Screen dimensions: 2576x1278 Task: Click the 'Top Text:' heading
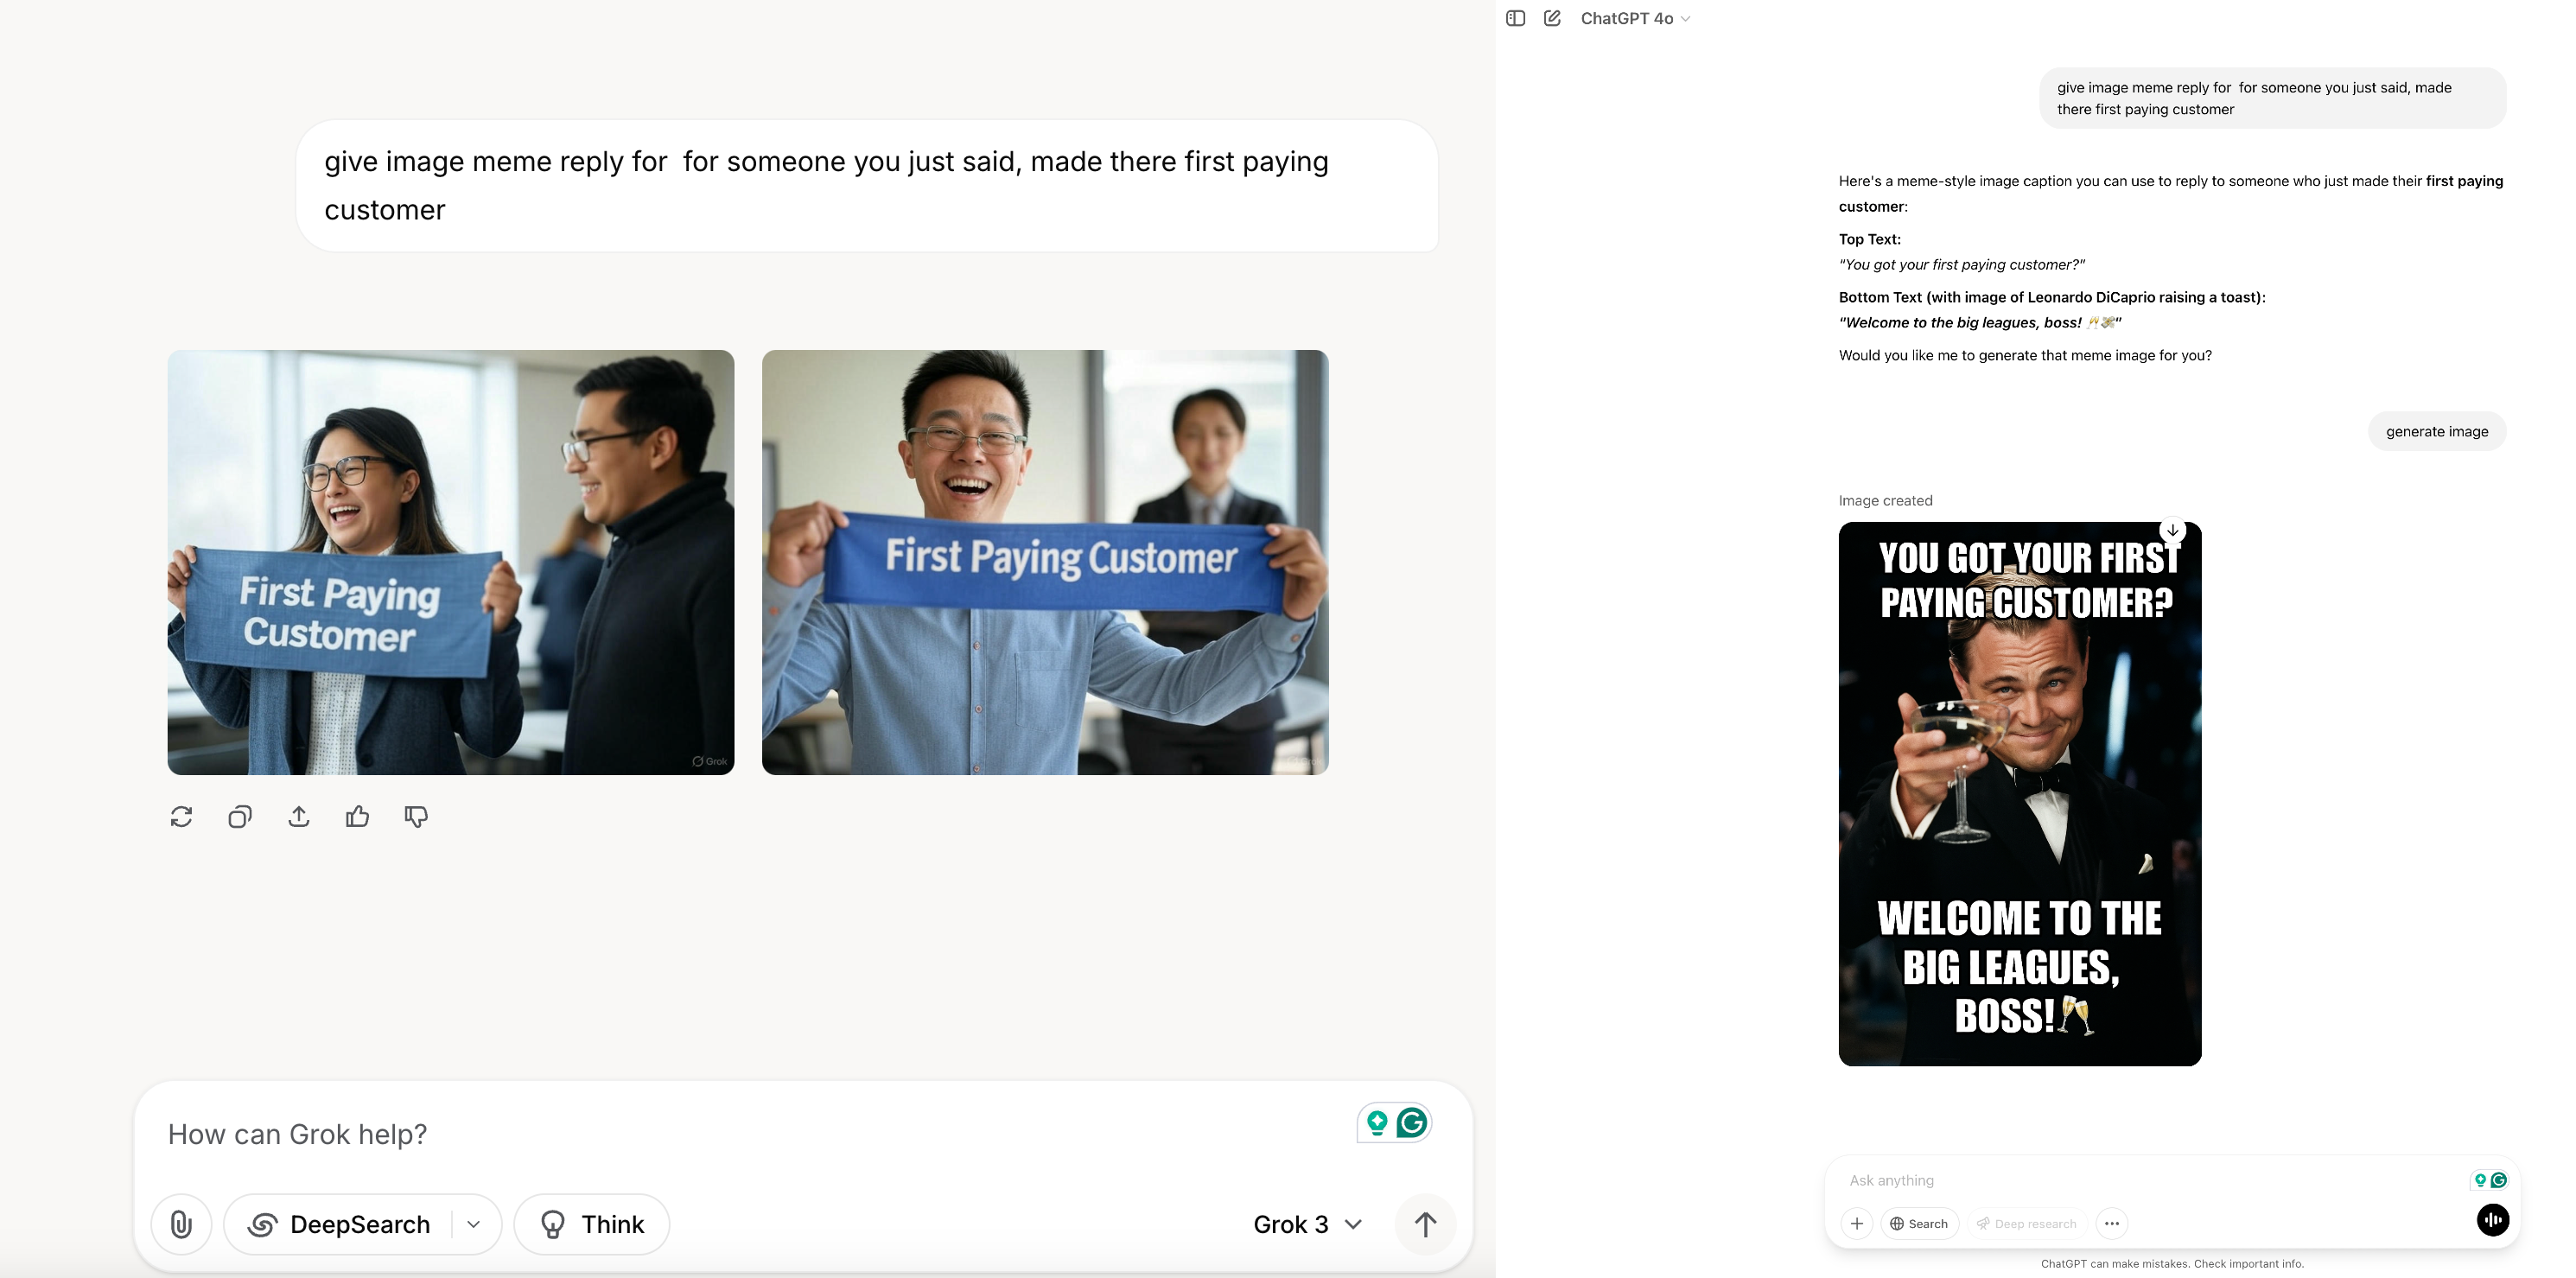(1870, 239)
